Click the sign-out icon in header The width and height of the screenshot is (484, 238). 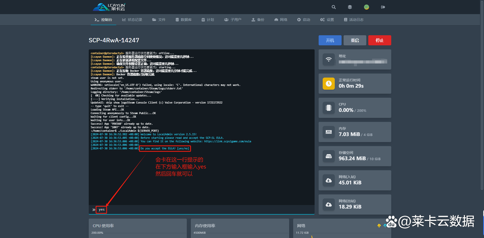pyautogui.click(x=383, y=7)
